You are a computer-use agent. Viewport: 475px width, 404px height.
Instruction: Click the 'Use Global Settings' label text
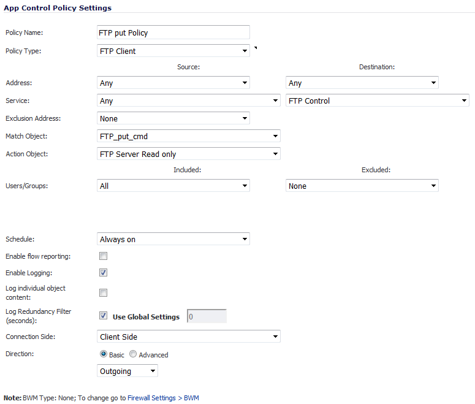point(146,317)
